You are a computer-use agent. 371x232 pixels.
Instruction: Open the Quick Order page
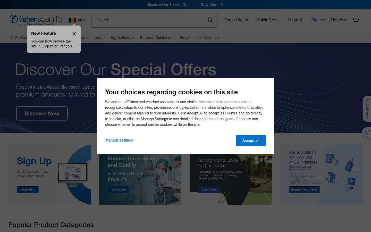tap(268, 20)
